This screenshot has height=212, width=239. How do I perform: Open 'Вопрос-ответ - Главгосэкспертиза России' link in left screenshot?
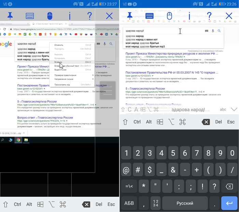click(x=45, y=117)
